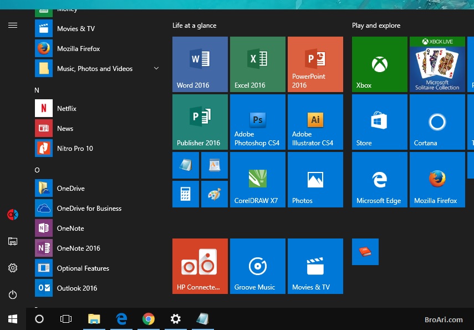Open Microsoft Solitaire Collection tile
This screenshot has width=474, height=330.
coord(437,64)
